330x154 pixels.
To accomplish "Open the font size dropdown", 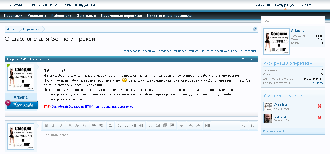I will (x=77, y=125).
